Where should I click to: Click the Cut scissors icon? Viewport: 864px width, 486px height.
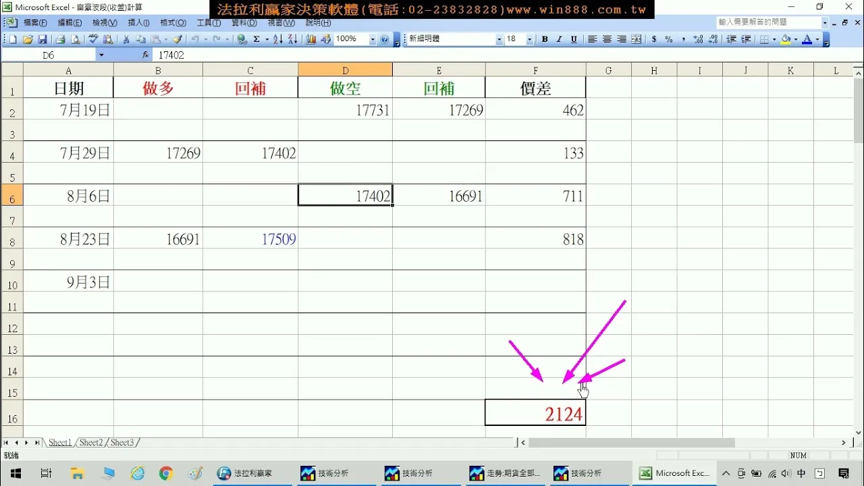126,39
